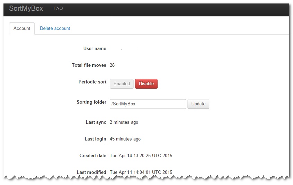Click the 'Total file moves' label
Screen dimensions: 293x185
pyautogui.click(x=89, y=65)
